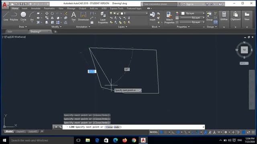257x144 pixels.
Task: Cancel the command with command line X
Action: point(56,127)
